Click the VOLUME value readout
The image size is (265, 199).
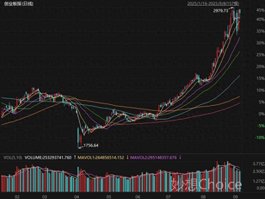pyautogui.click(x=48, y=158)
